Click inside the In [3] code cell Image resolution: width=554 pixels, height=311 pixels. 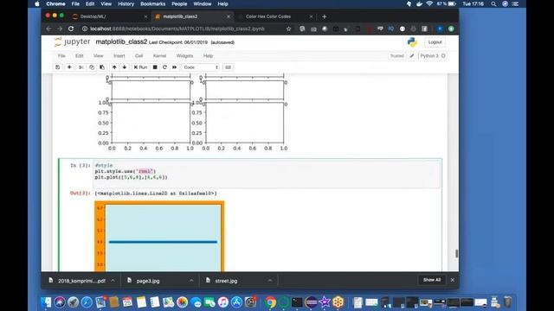(x=267, y=175)
